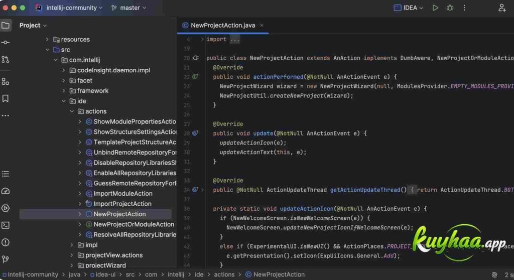514x280 pixels.
Task: Expand the resources folder
Action: click(x=47, y=39)
